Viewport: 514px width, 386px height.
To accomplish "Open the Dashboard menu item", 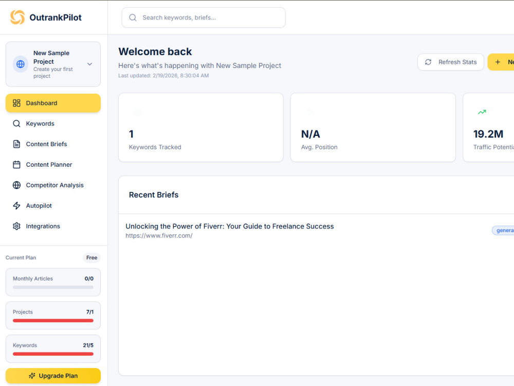I will [53, 103].
